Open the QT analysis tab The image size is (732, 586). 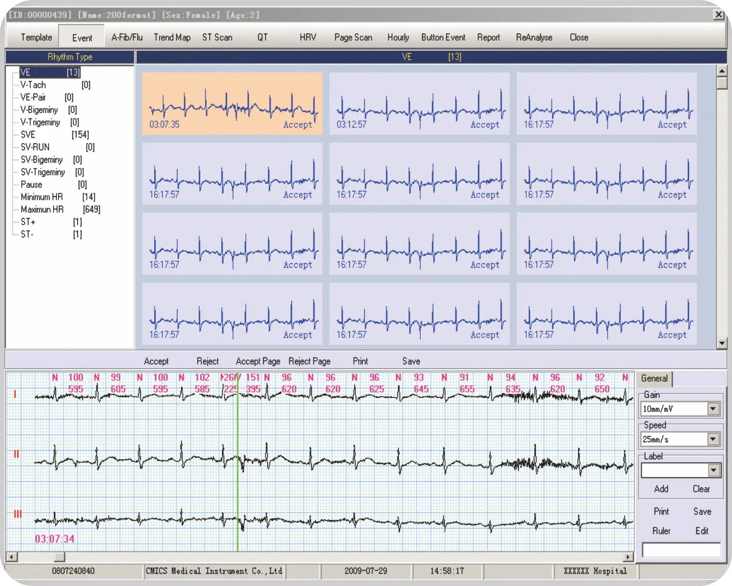point(262,37)
